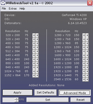
Task: Open the Help menu
Action: 22,9
